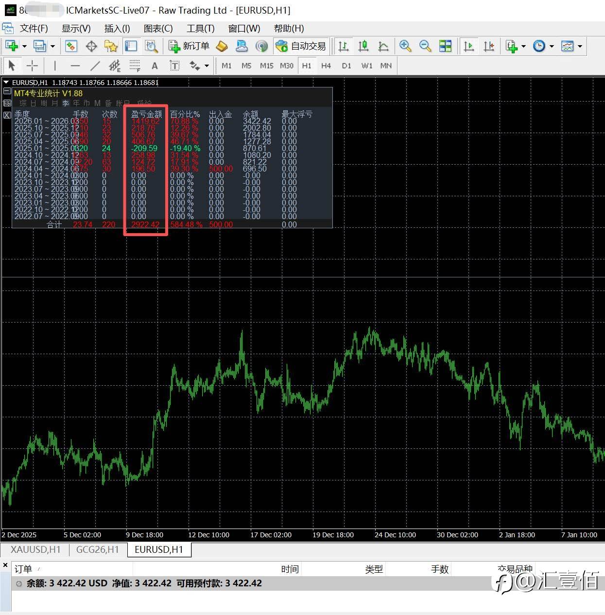The width and height of the screenshot is (605, 615).
Task: Switch to bar chart display
Action: pyautogui.click(x=344, y=46)
